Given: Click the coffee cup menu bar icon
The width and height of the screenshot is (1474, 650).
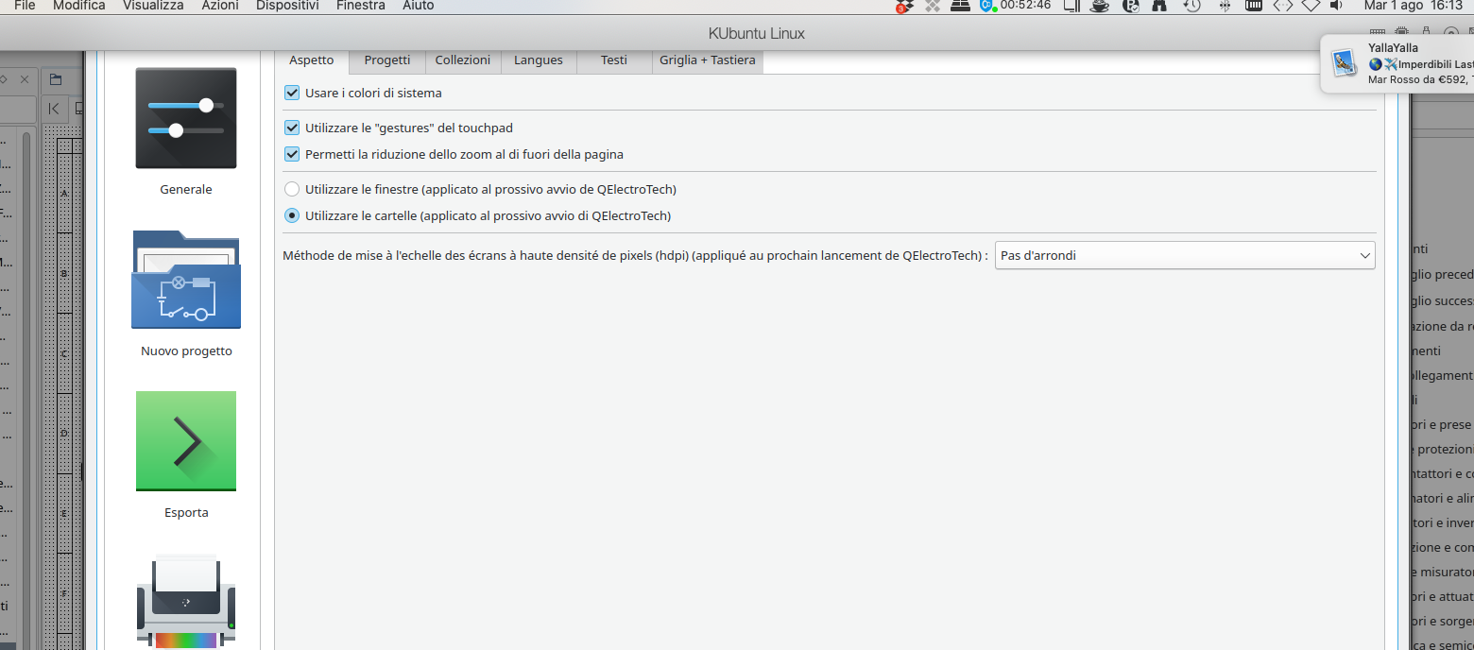Looking at the screenshot, I should click(1100, 6).
